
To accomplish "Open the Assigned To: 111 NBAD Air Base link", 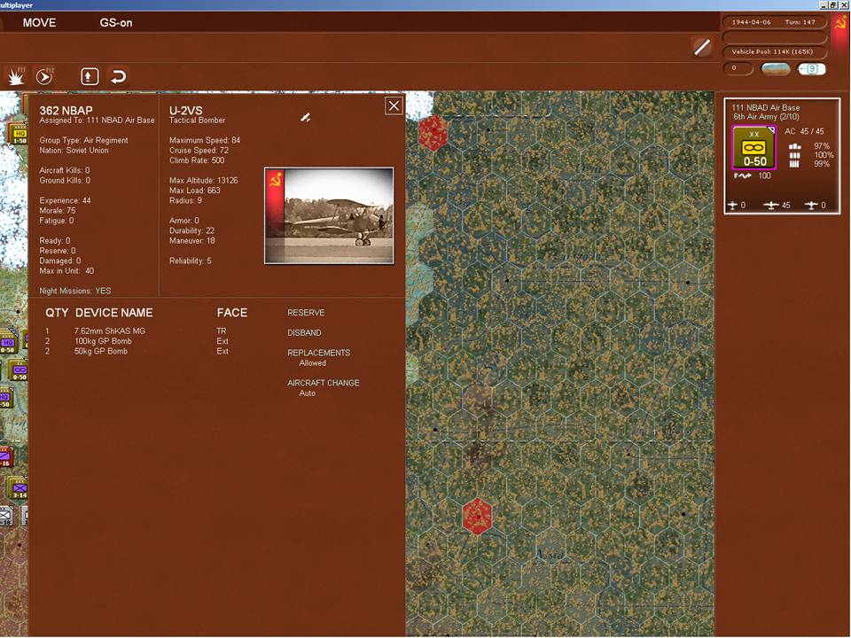I will [x=97, y=120].
